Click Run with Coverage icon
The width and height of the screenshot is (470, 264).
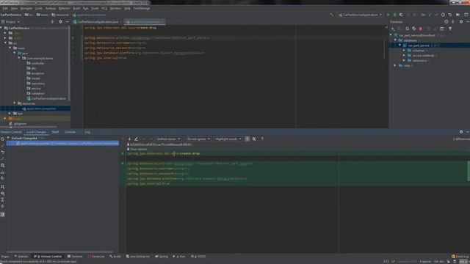point(401,15)
